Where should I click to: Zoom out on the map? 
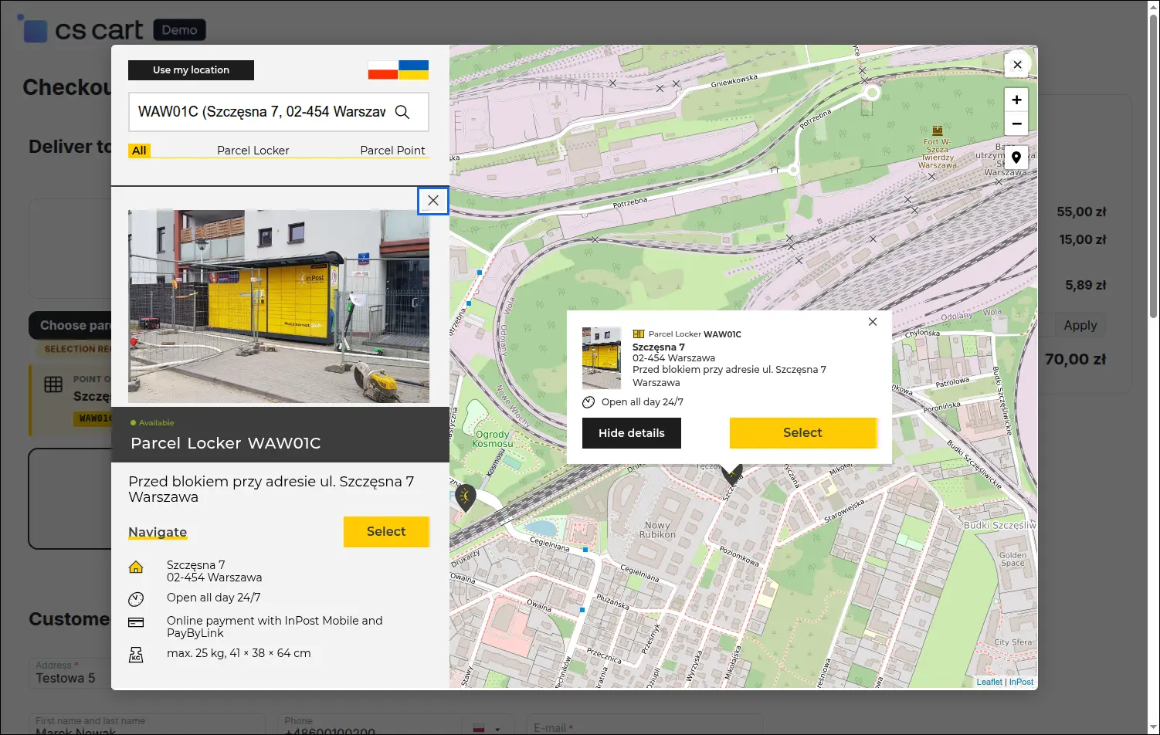[1016, 124]
